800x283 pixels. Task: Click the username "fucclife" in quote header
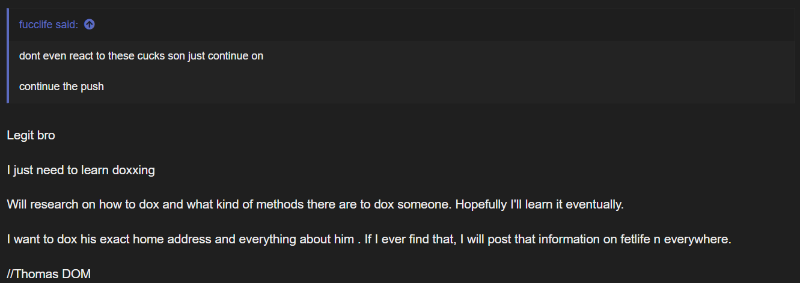38,25
